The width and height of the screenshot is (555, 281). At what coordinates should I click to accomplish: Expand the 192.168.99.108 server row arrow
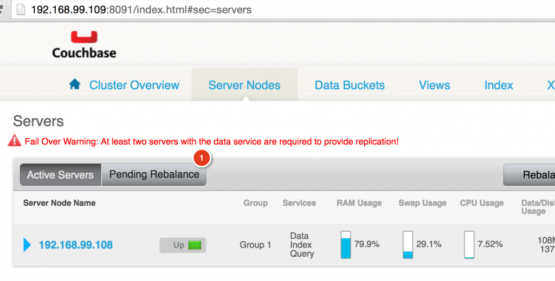click(27, 245)
